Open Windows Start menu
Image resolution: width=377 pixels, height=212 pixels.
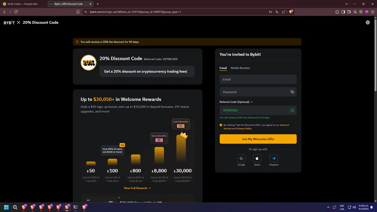coord(6,207)
